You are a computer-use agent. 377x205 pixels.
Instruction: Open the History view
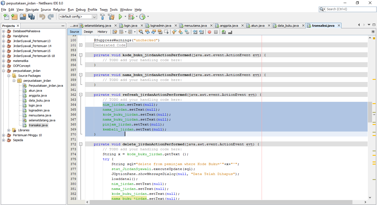(x=102, y=32)
